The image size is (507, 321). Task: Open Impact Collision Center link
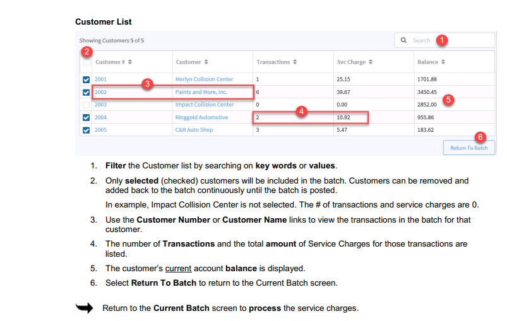204,105
